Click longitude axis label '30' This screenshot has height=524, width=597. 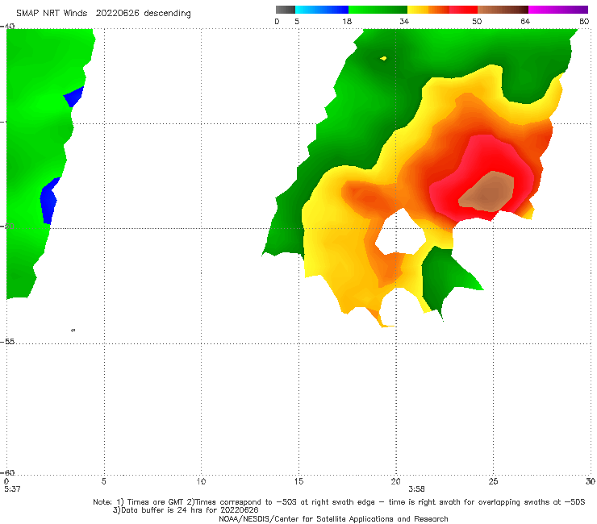[x=591, y=481]
